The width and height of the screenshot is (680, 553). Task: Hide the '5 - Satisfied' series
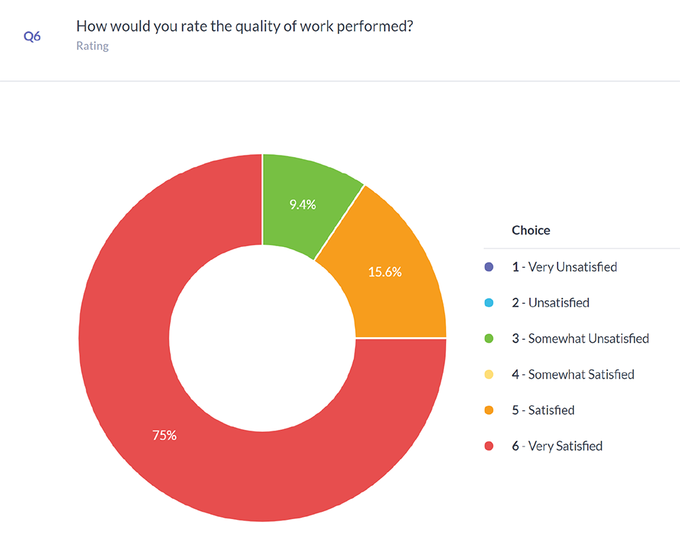[x=543, y=410]
